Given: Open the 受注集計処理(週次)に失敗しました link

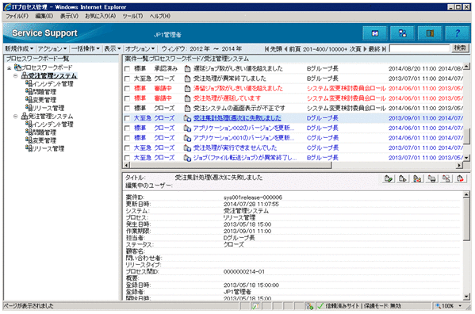Looking at the screenshot, I should click(x=237, y=118).
